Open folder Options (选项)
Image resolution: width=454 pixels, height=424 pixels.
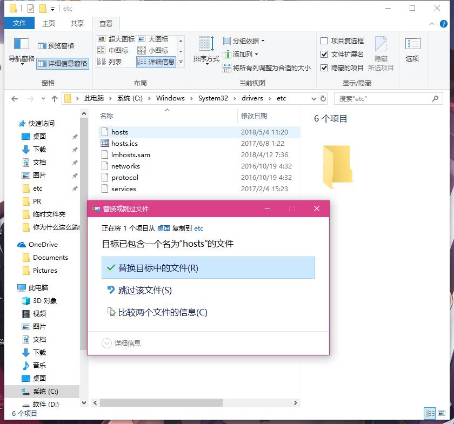click(412, 50)
